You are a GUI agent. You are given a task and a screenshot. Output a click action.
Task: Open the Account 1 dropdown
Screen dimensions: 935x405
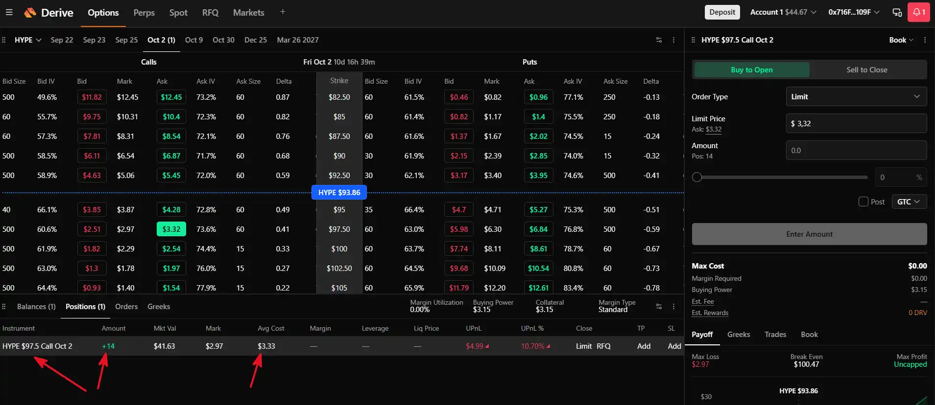pyautogui.click(x=783, y=12)
